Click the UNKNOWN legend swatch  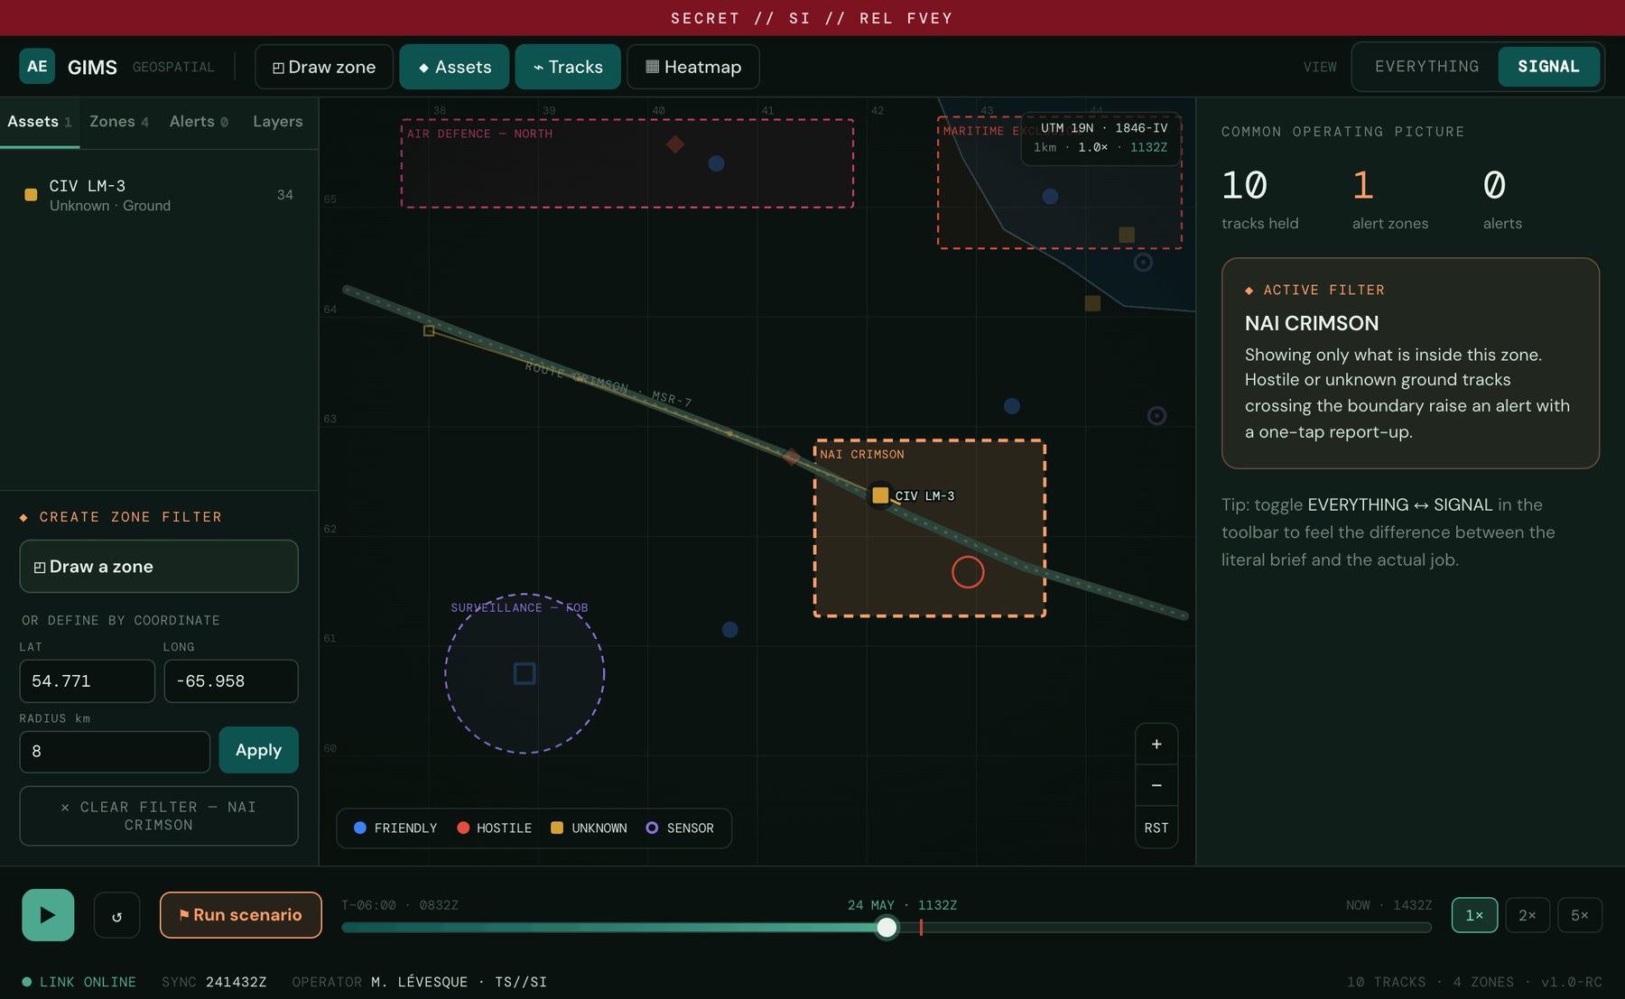(557, 828)
